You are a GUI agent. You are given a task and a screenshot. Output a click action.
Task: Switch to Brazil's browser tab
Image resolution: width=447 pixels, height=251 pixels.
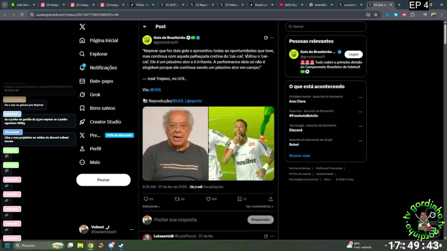[261, 5]
